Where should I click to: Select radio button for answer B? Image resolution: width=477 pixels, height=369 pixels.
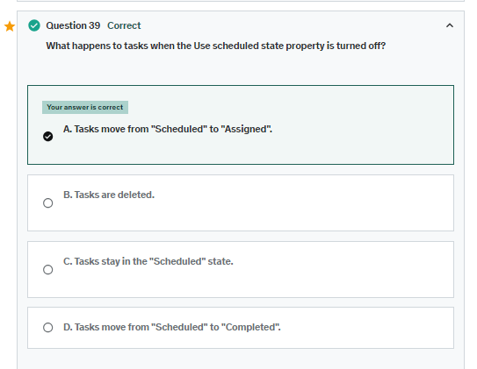(x=47, y=202)
